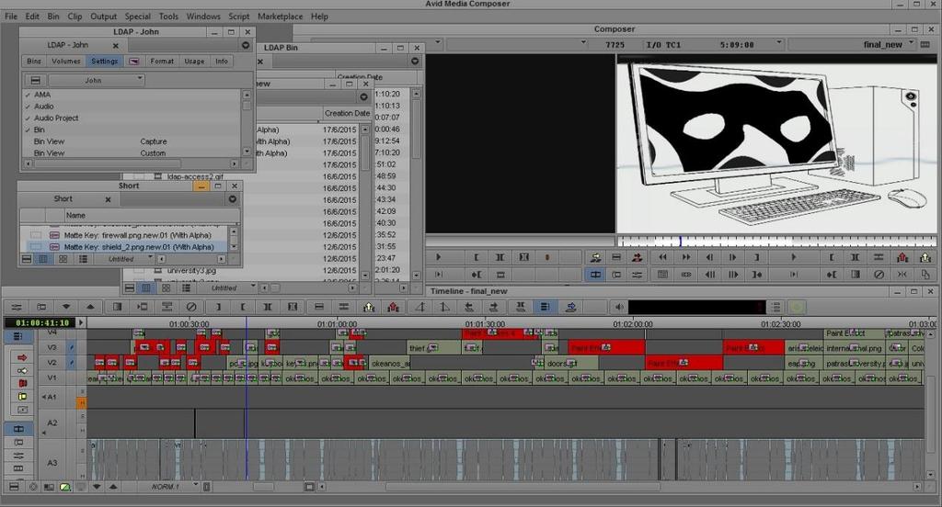Switch Short bin to text view
Screen dimensions: 942x507
[x=42, y=259]
